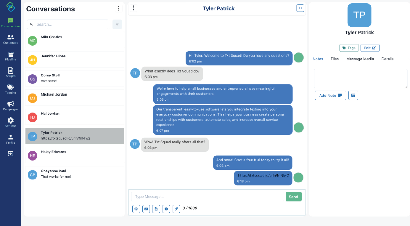Click the Add Note button

[330, 95]
